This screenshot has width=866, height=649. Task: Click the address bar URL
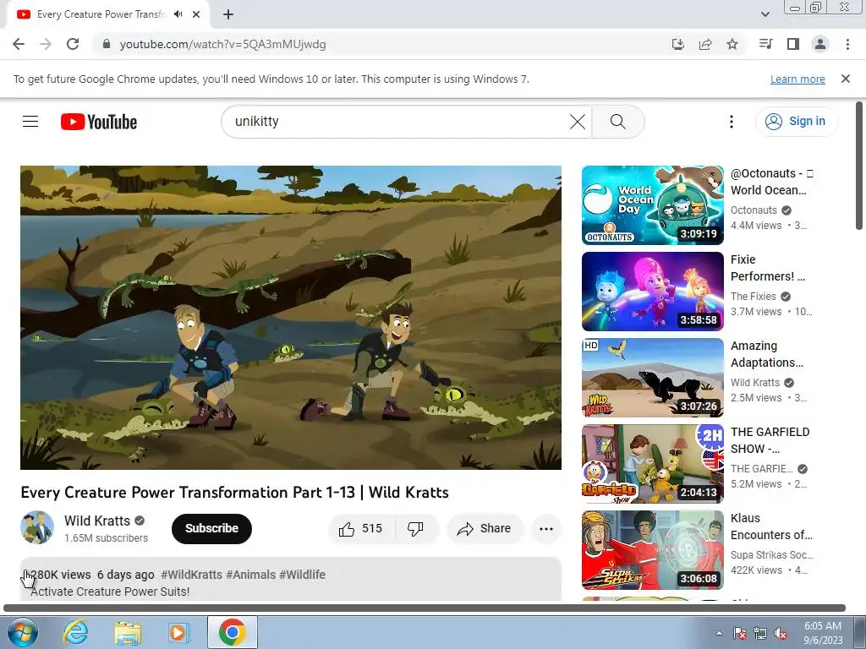tap(222, 44)
